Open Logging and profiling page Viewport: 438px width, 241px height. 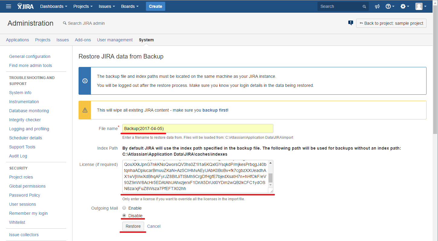[29, 129]
